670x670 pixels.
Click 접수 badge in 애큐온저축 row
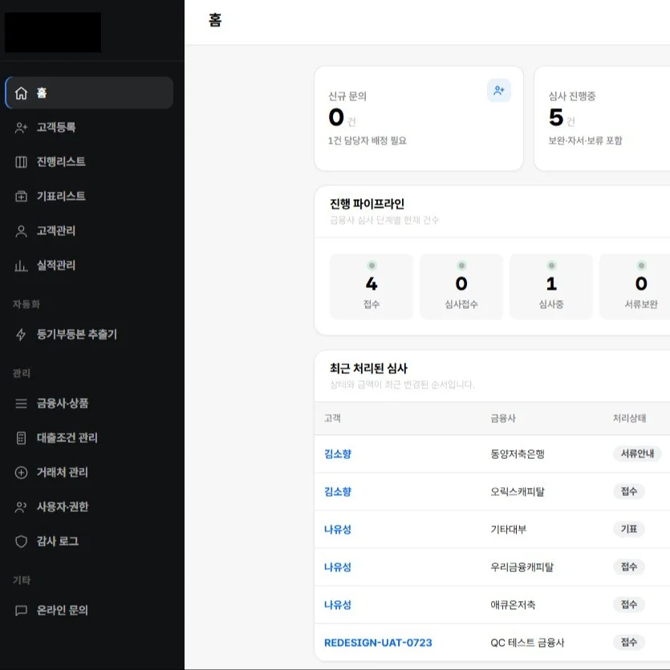pyautogui.click(x=629, y=604)
